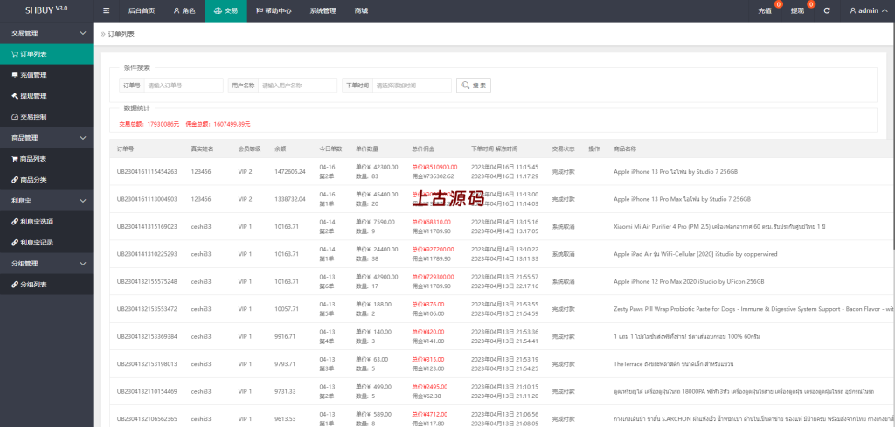The width and height of the screenshot is (895, 427).
Task: Click order number UB2304132155575248
Action: (147, 281)
